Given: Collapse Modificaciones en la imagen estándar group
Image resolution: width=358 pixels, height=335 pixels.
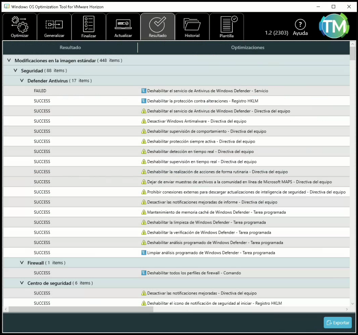Looking at the screenshot, I should tap(9, 60).
